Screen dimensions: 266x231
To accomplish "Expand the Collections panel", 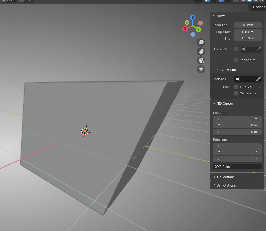I will point(226,177).
